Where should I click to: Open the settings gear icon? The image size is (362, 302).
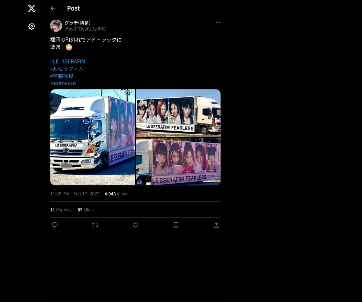pos(32,26)
